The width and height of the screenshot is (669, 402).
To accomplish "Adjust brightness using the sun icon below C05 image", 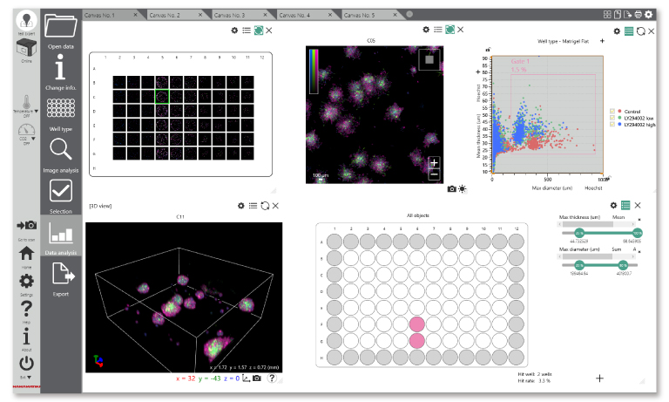I will pos(462,188).
